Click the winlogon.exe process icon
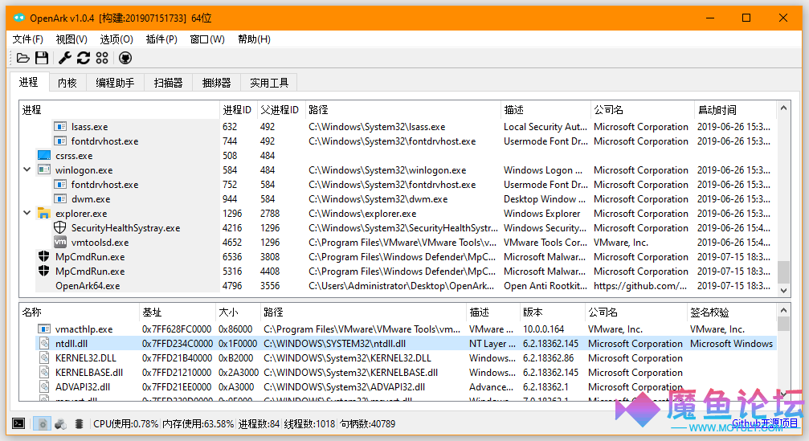Image resolution: width=809 pixels, height=441 pixels. pyautogui.click(x=44, y=170)
